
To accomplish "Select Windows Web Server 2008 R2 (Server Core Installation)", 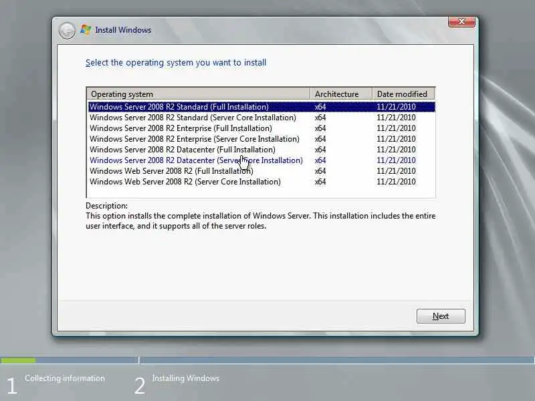I will [261, 182].
